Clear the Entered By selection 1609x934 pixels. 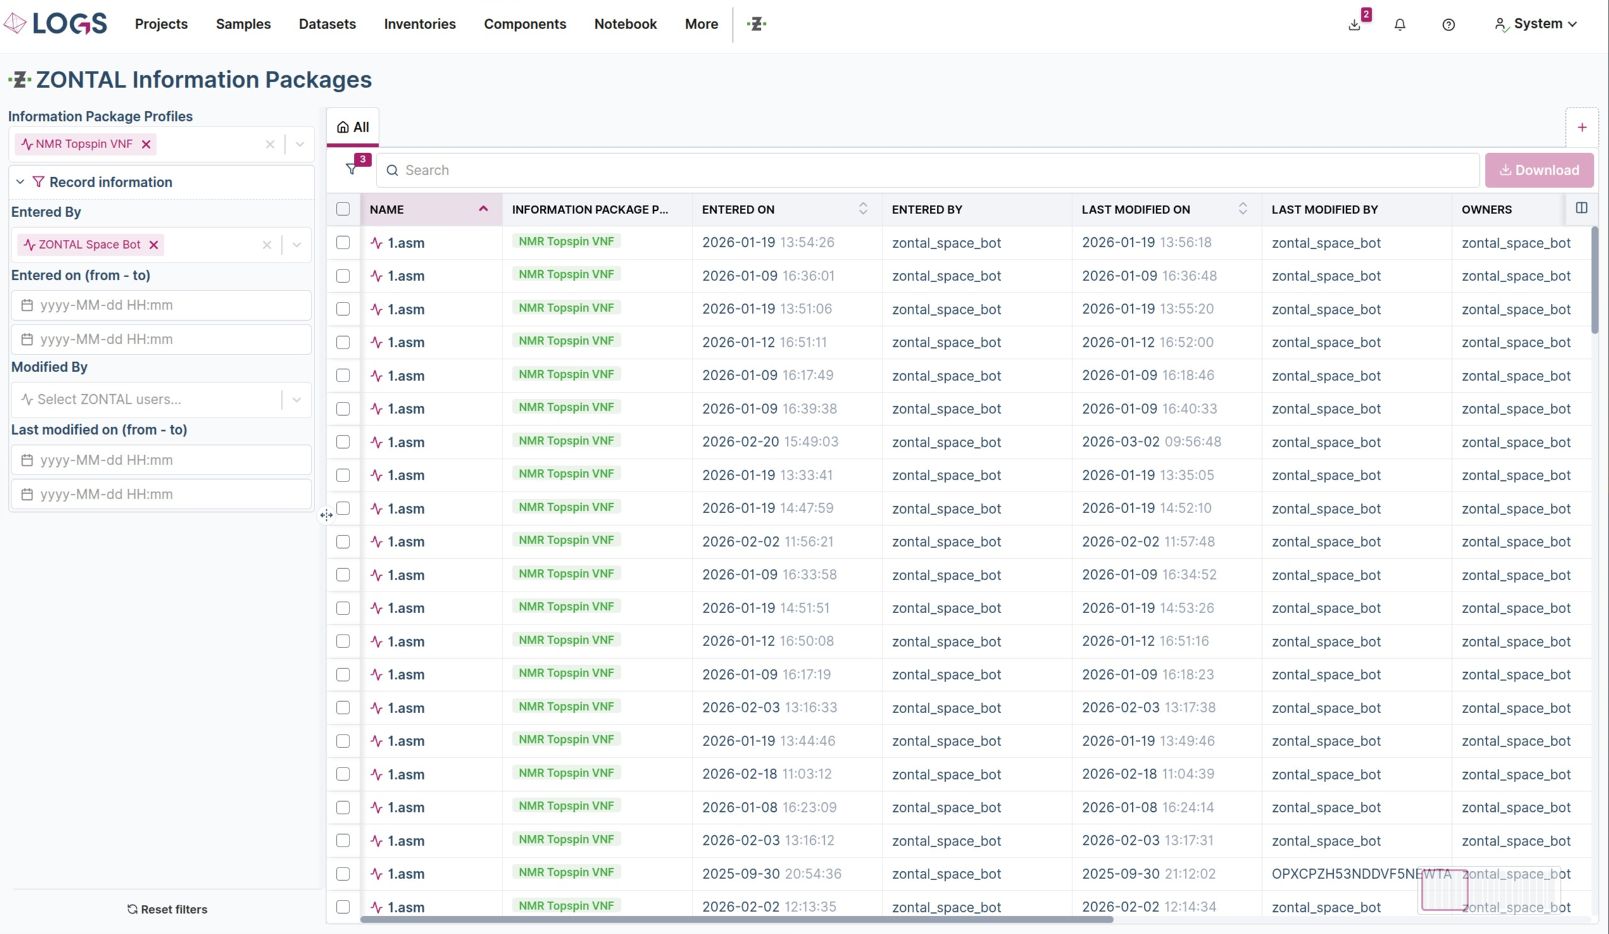(x=267, y=245)
